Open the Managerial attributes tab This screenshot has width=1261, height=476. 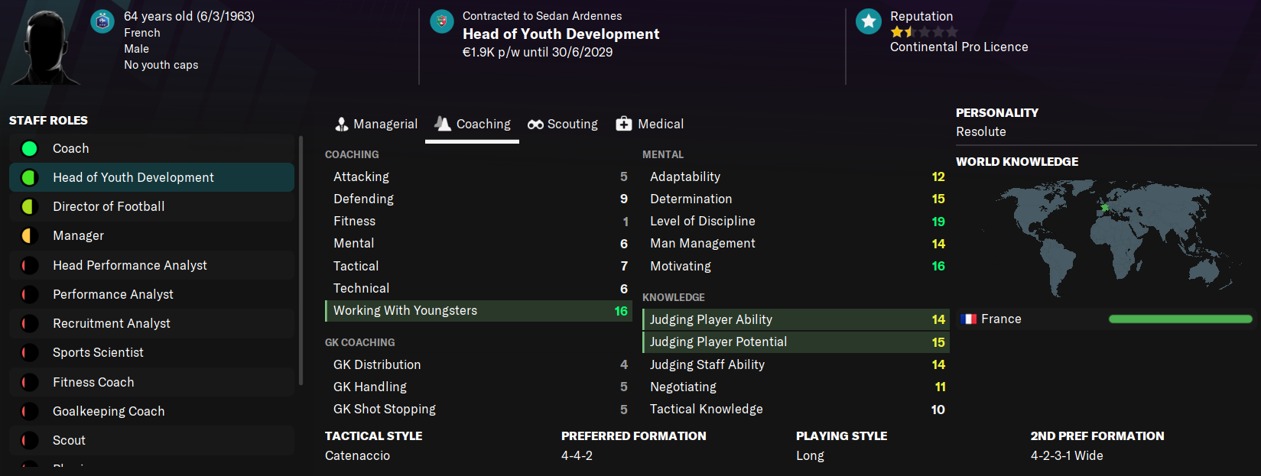click(376, 124)
